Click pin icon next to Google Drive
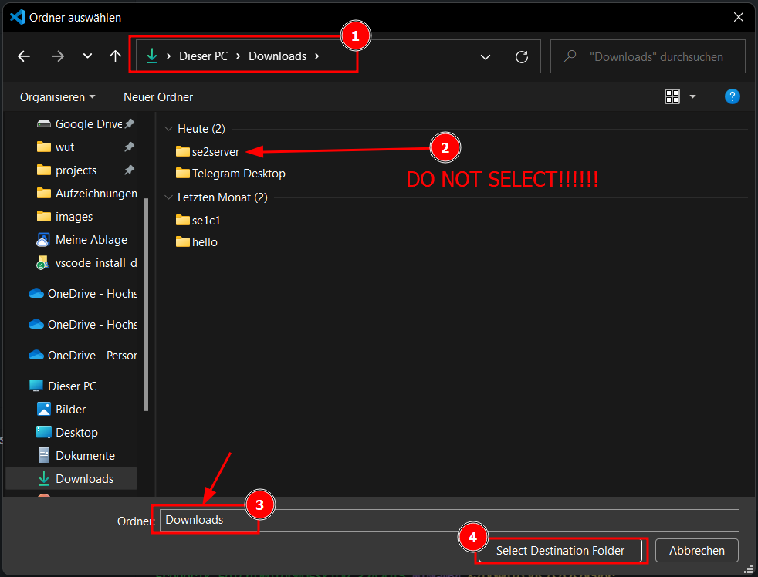 coord(130,123)
